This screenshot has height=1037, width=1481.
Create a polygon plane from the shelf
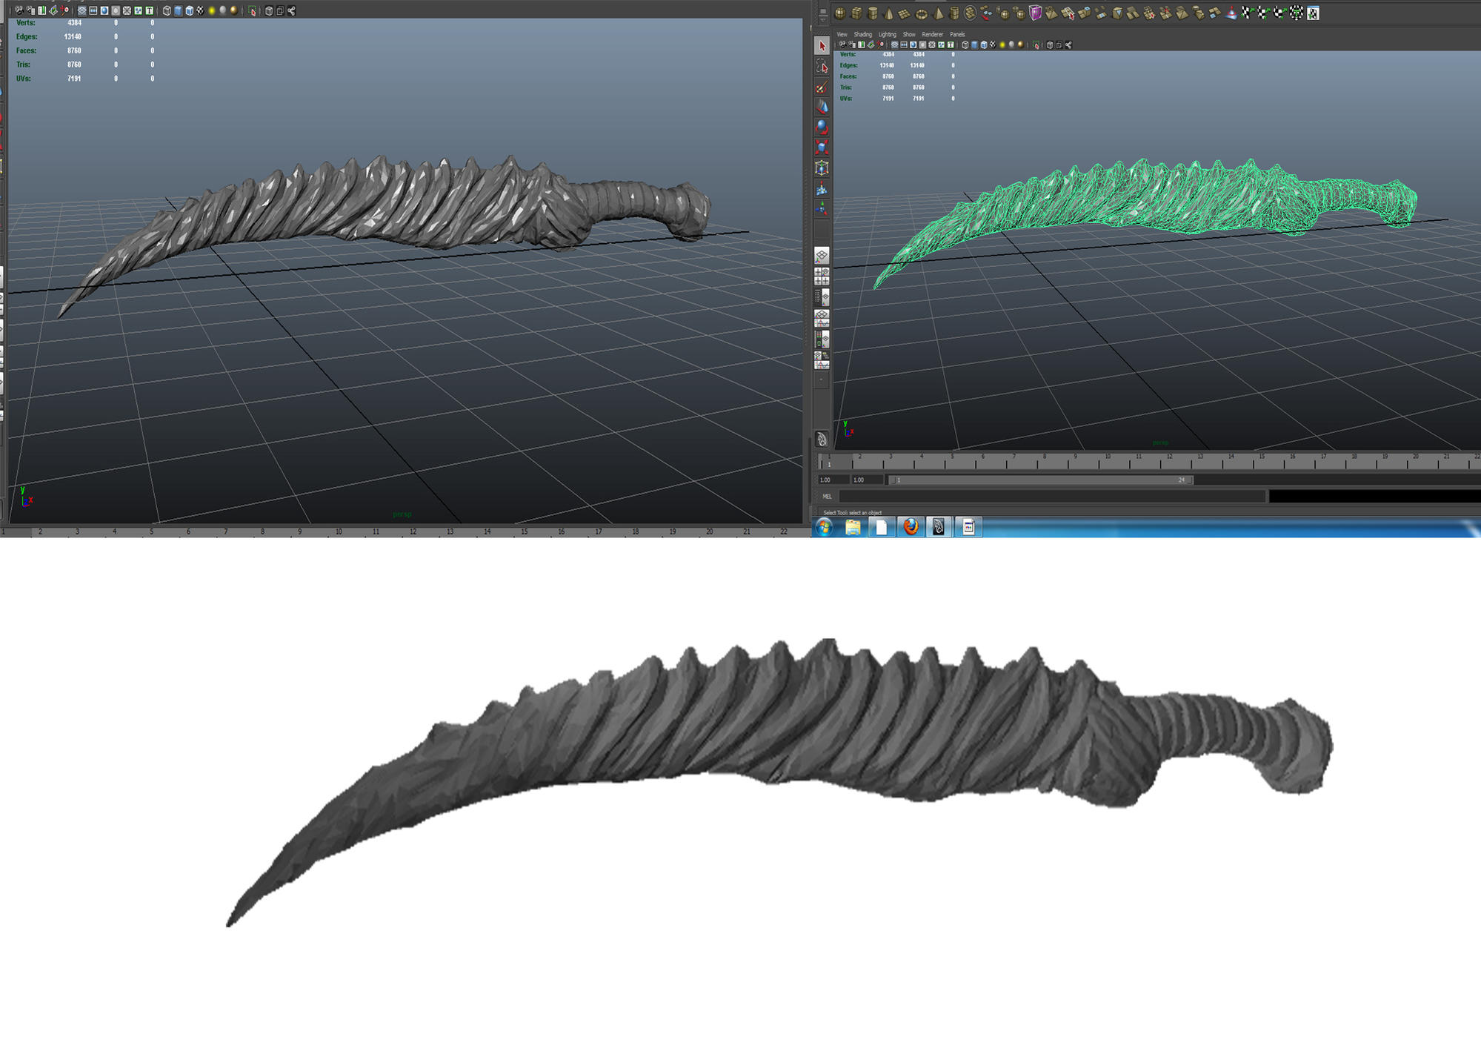pos(904,13)
